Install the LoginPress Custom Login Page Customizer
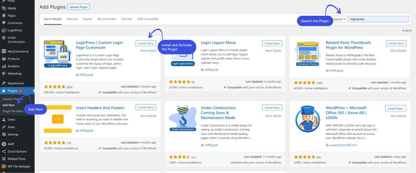The width and height of the screenshot is (416, 173). coord(146,43)
